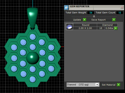Viewport: 125px width, 93px height.
Task: Close the Gem Reporter panel
Action: pyautogui.click(x=122, y=7)
